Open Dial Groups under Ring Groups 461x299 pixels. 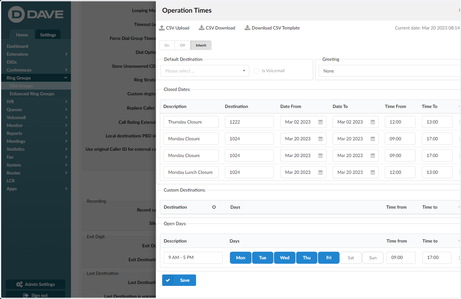pos(21,86)
